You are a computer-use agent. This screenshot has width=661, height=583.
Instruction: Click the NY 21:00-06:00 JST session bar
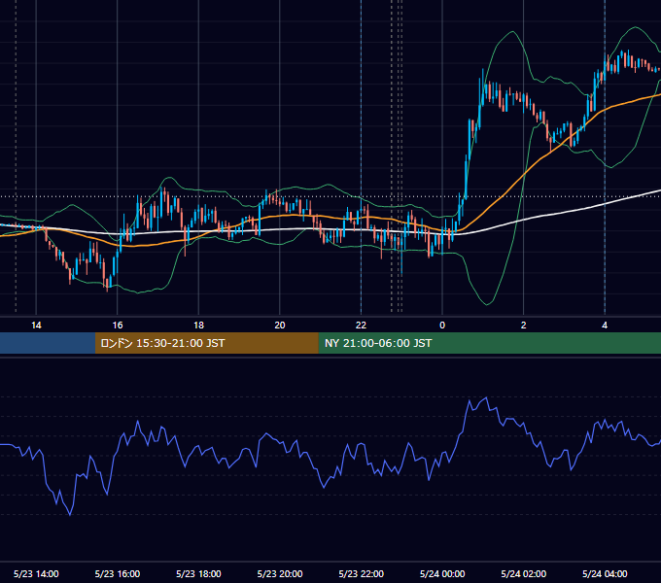pos(489,343)
